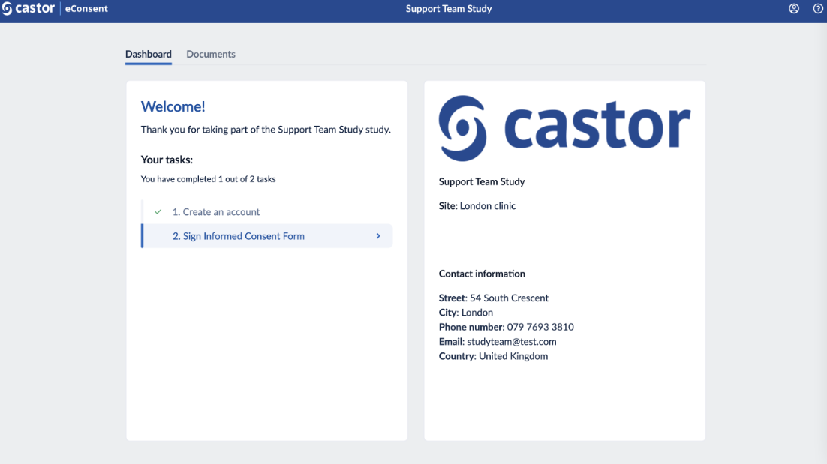Open the help question mark icon
The image size is (827, 464).
818,8
